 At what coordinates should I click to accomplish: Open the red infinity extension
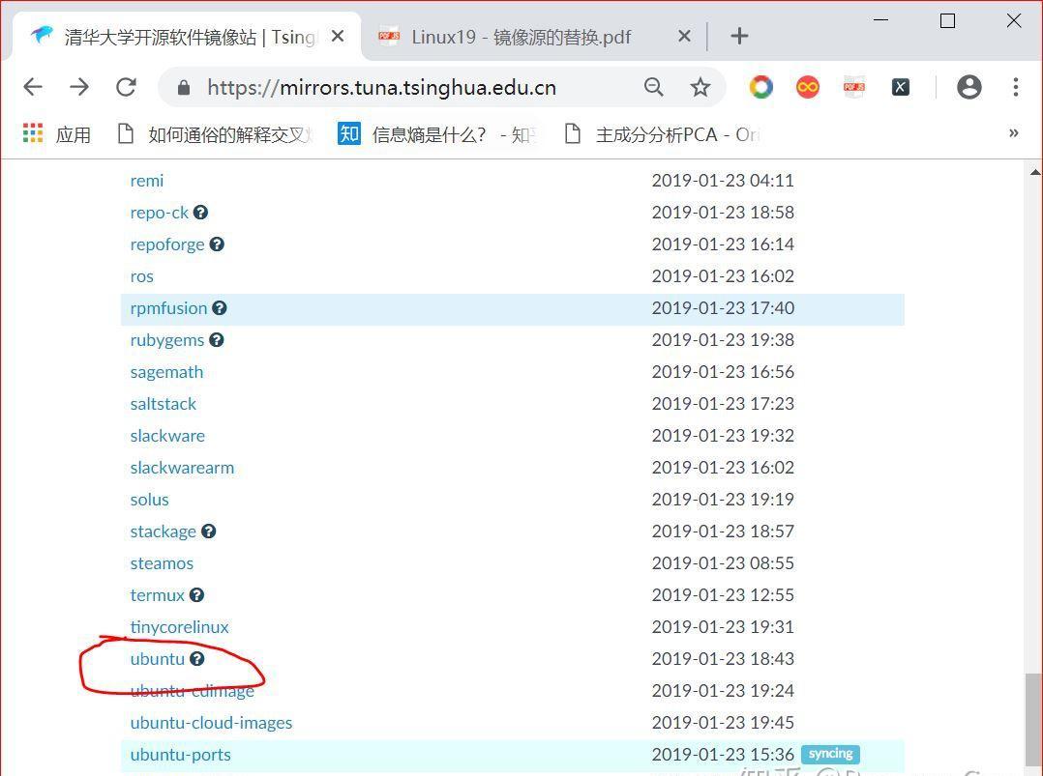point(808,87)
